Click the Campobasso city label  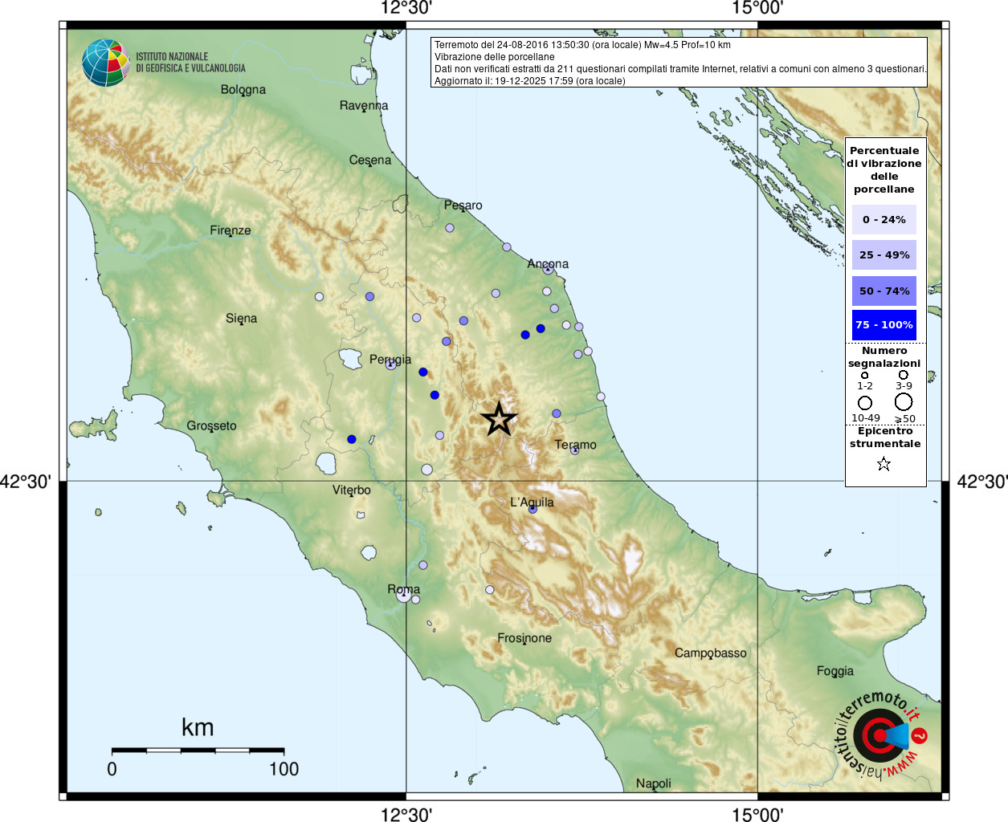tap(711, 653)
